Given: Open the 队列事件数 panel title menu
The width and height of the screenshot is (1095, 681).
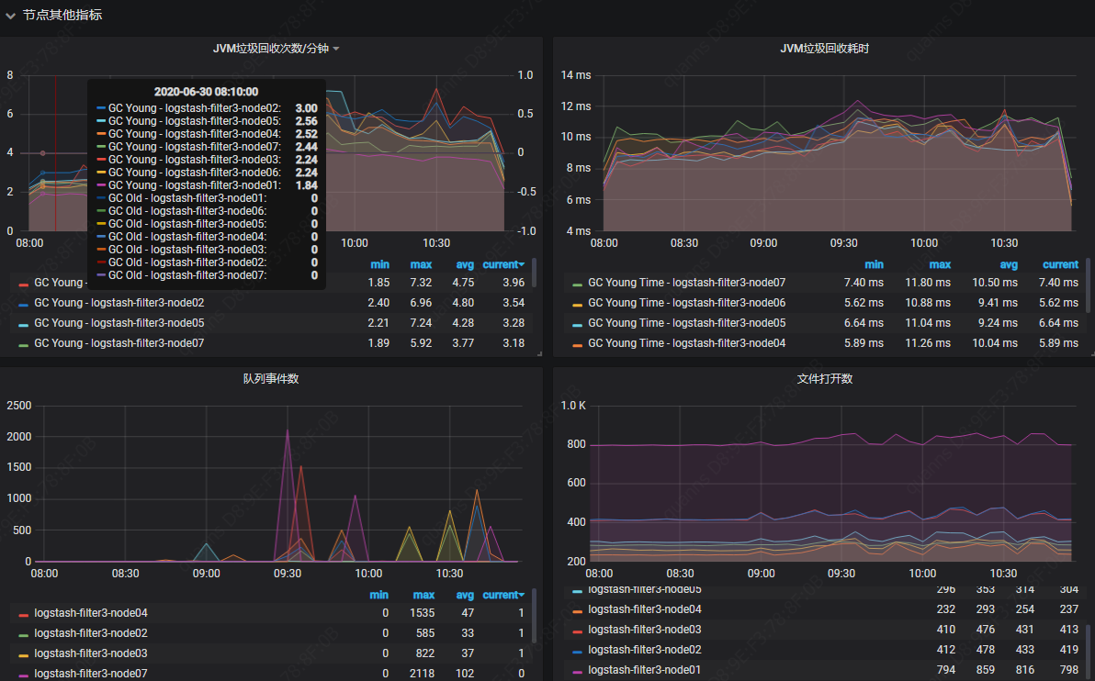Looking at the screenshot, I should (270, 378).
